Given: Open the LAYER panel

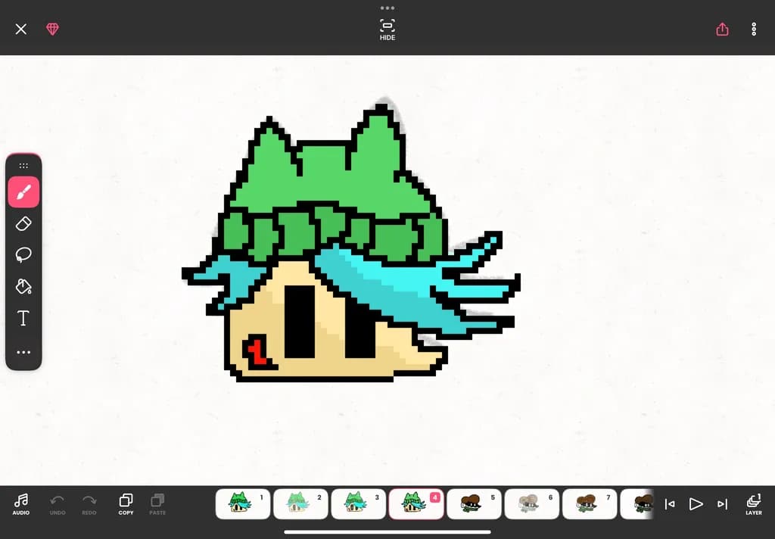Looking at the screenshot, I should 754,504.
